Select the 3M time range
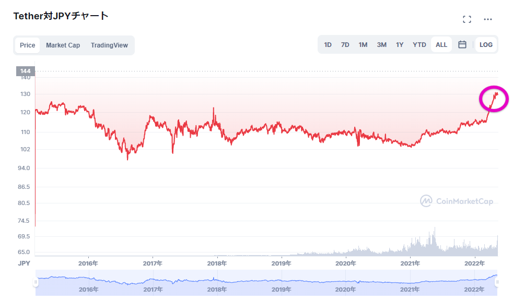Image resolution: width=513 pixels, height=301 pixels. coord(381,45)
